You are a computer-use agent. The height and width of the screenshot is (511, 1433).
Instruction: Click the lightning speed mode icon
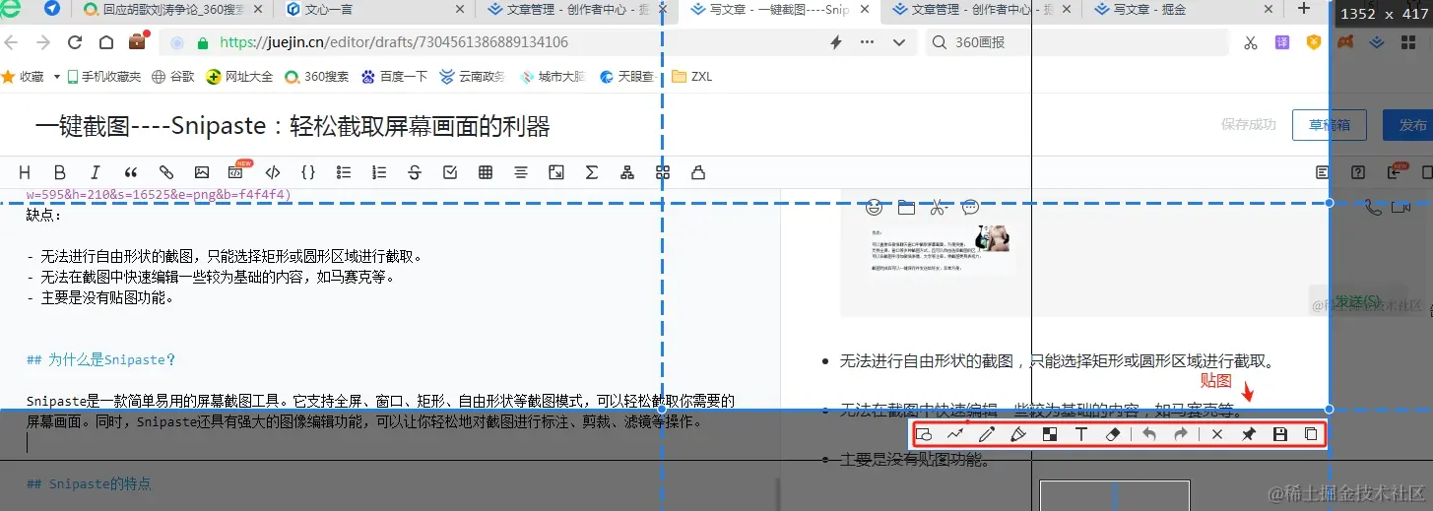(x=836, y=42)
